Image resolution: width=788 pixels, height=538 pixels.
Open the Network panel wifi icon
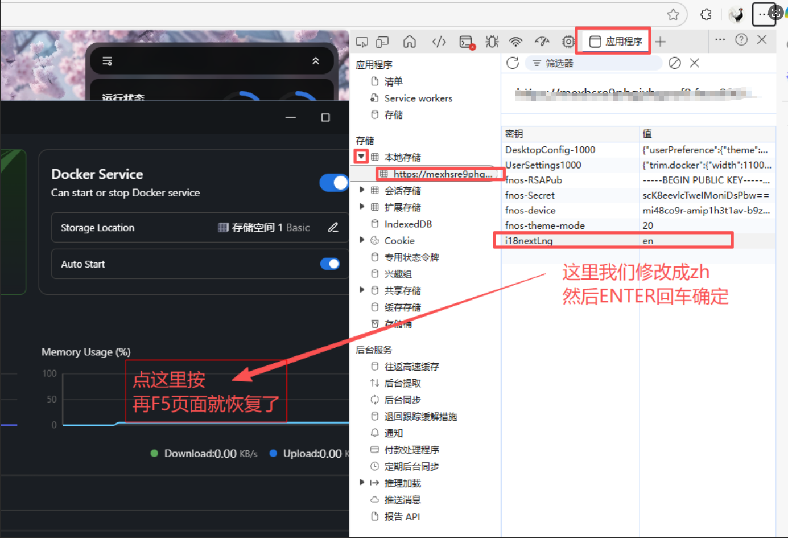click(515, 42)
